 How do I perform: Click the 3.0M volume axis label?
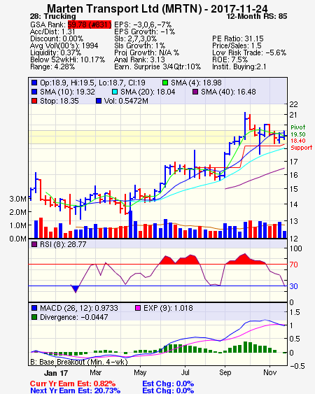(17, 199)
